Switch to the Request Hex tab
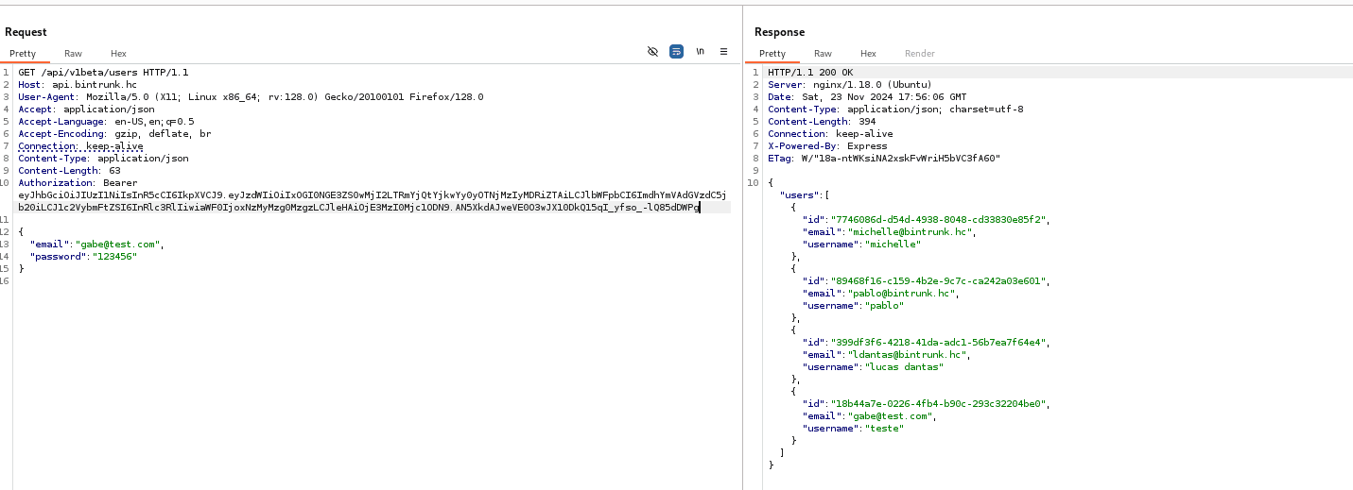1353x490 pixels. click(118, 54)
